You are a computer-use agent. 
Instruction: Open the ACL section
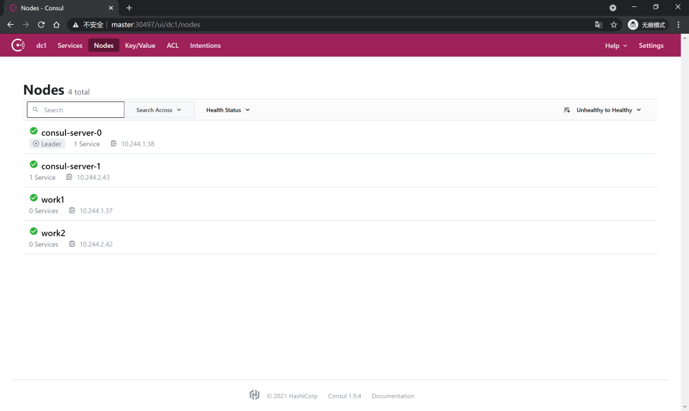pos(173,45)
